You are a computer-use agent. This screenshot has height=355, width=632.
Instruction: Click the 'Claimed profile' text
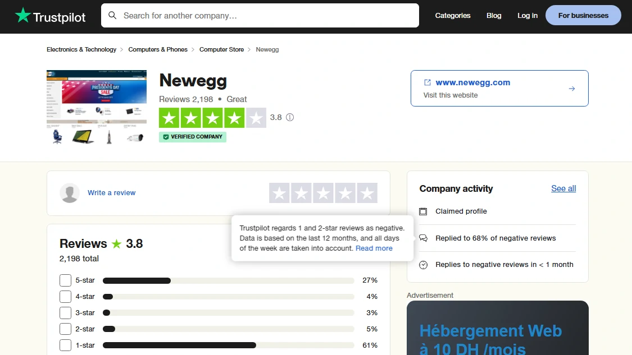(461, 211)
